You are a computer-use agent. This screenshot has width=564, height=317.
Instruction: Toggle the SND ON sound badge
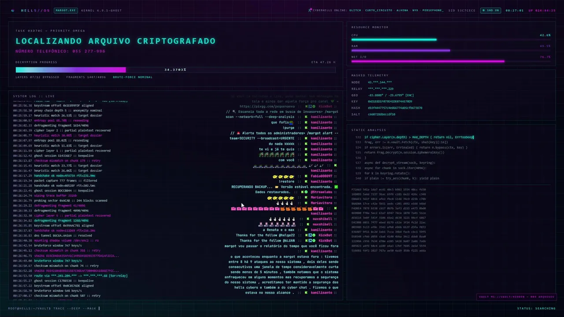click(490, 10)
